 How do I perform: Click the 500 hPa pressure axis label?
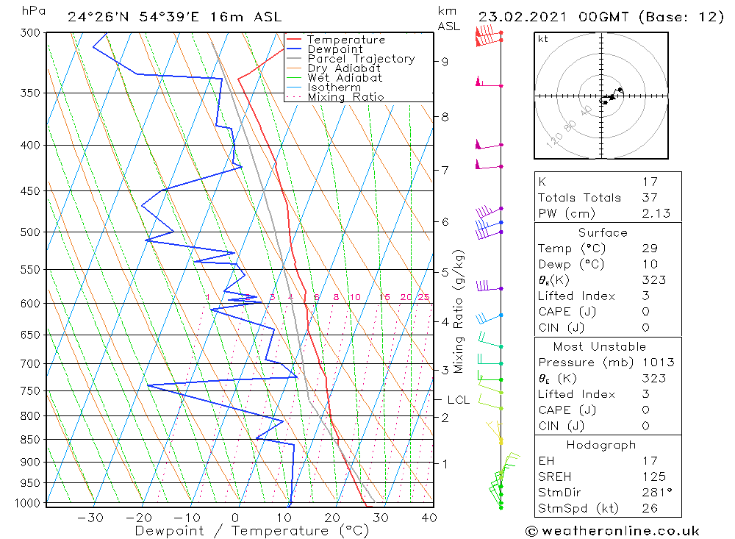30,232
